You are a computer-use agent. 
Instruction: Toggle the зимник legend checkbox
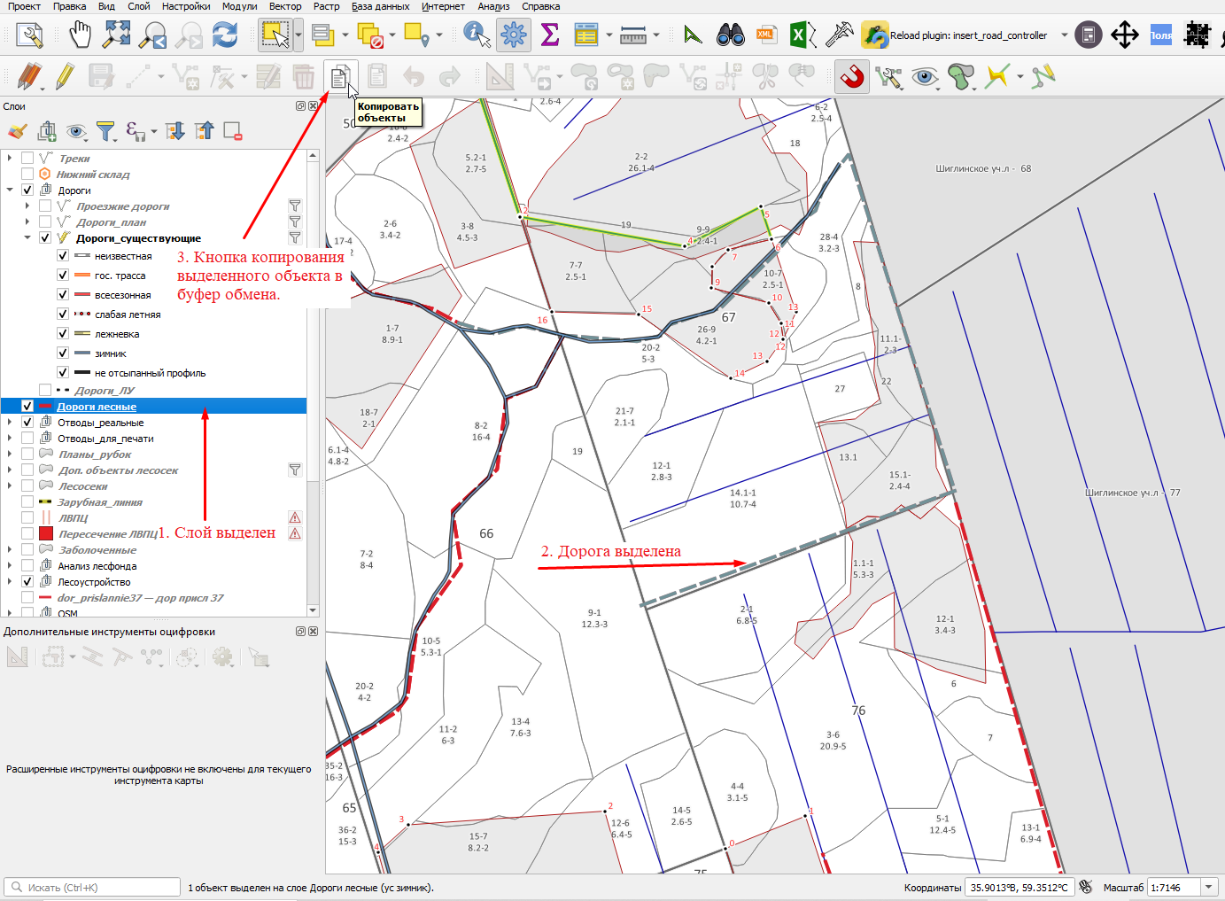point(63,353)
